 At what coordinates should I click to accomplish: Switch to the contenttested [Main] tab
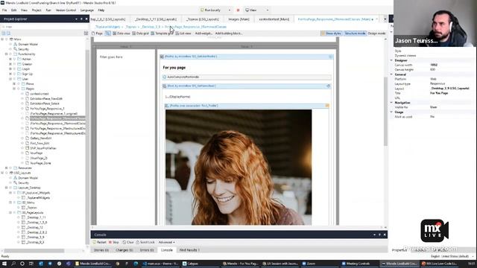click(274, 19)
